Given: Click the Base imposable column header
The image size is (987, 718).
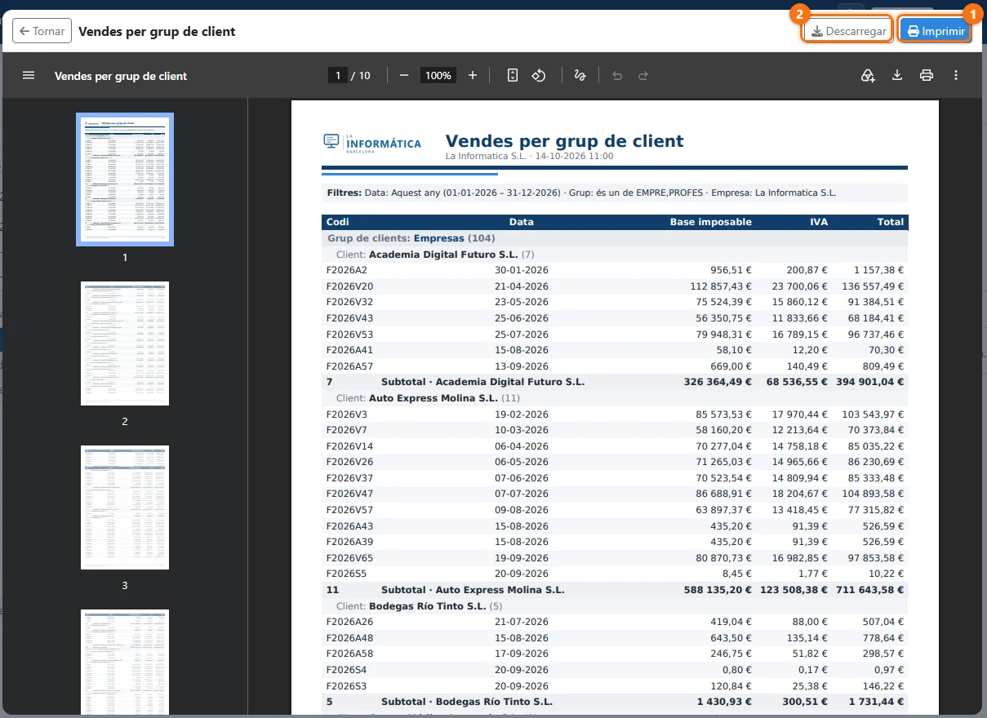Looking at the screenshot, I should pyautogui.click(x=711, y=222).
